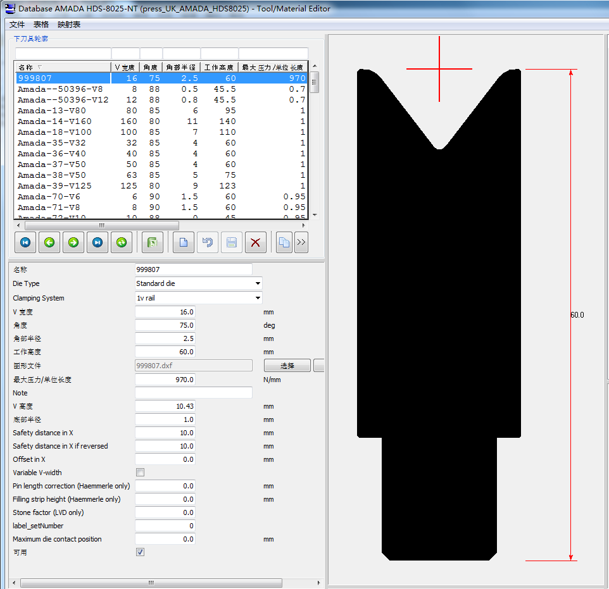Click the name filter box above 名称 column

click(x=63, y=53)
